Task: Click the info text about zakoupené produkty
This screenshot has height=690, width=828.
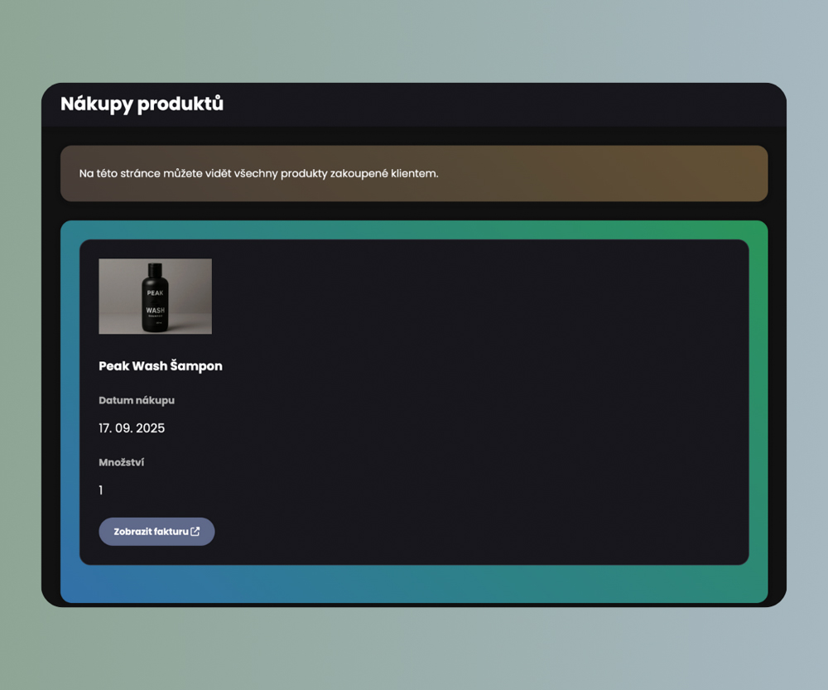Action: pyautogui.click(x=258, y=174)
